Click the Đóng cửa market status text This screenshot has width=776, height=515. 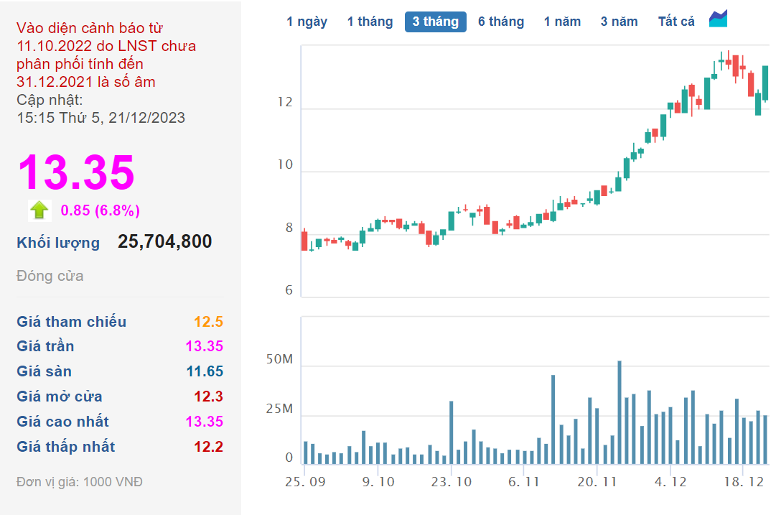tap(50, 276)
